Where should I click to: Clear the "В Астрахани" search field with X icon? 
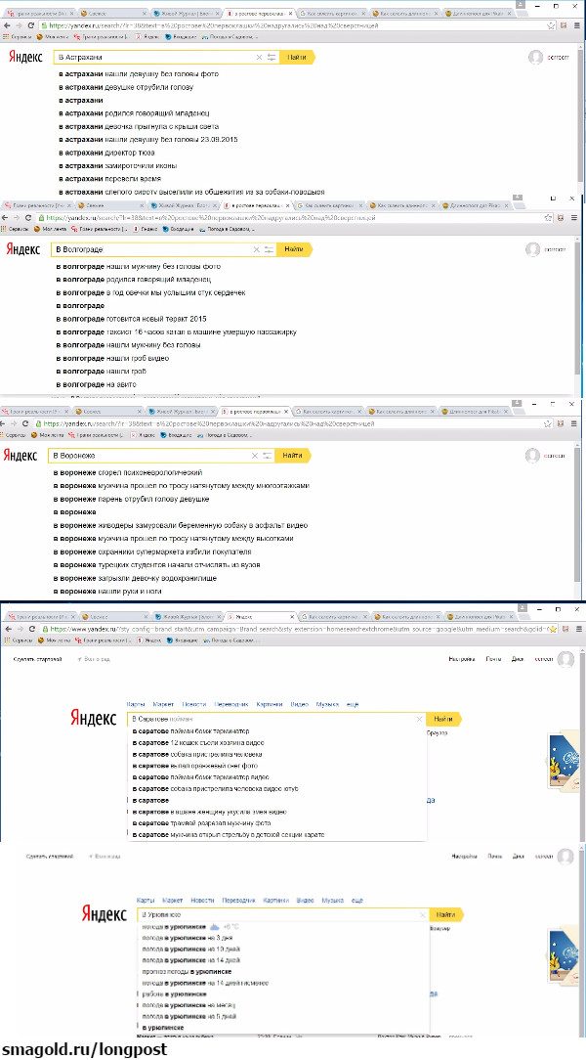259,58
